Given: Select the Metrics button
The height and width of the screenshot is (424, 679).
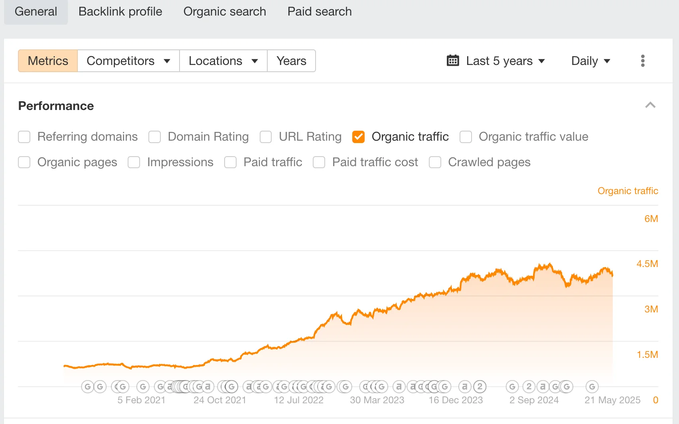Looking at the screenshot, I should [47, 61].
